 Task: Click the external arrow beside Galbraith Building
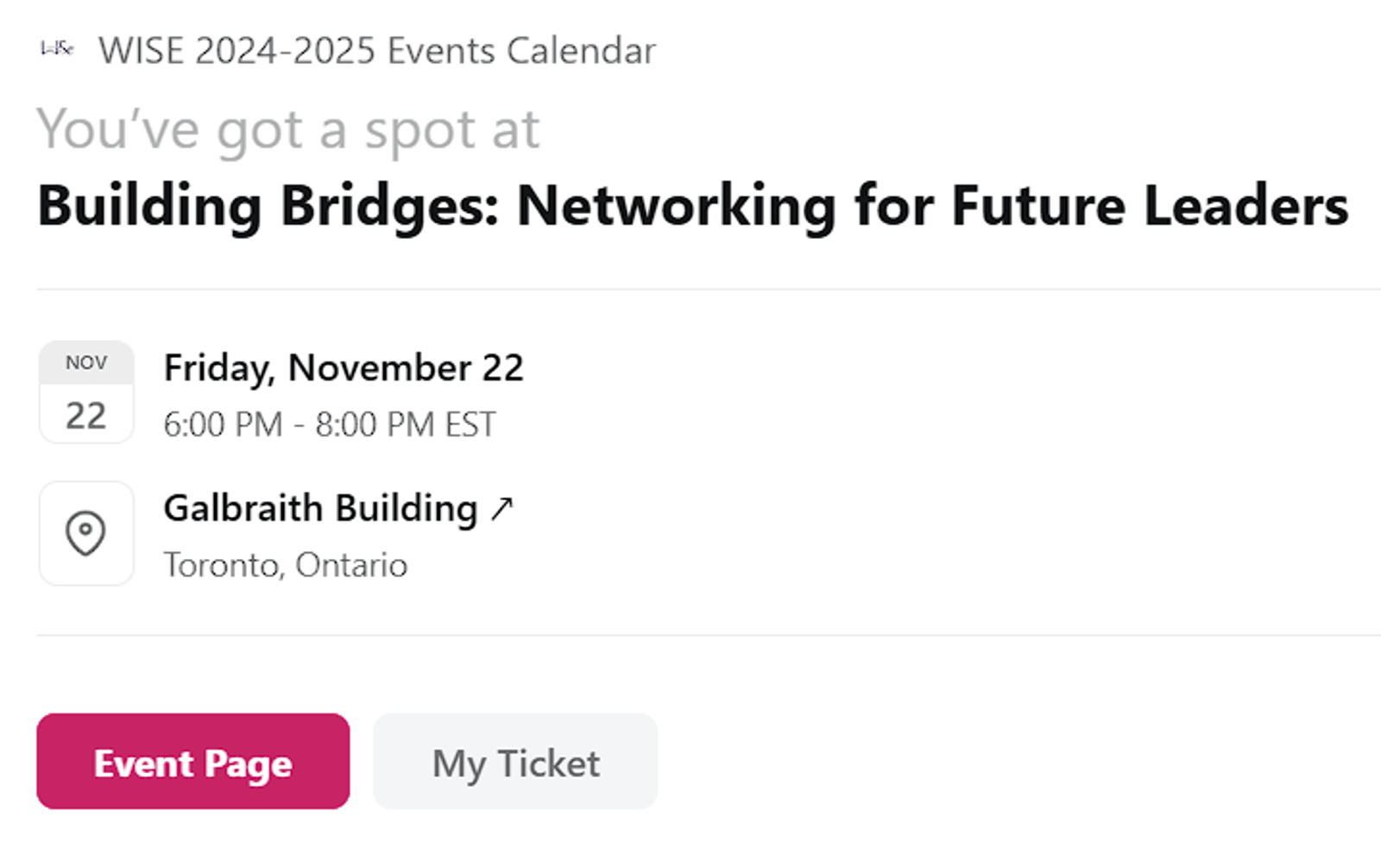[501, 509]
